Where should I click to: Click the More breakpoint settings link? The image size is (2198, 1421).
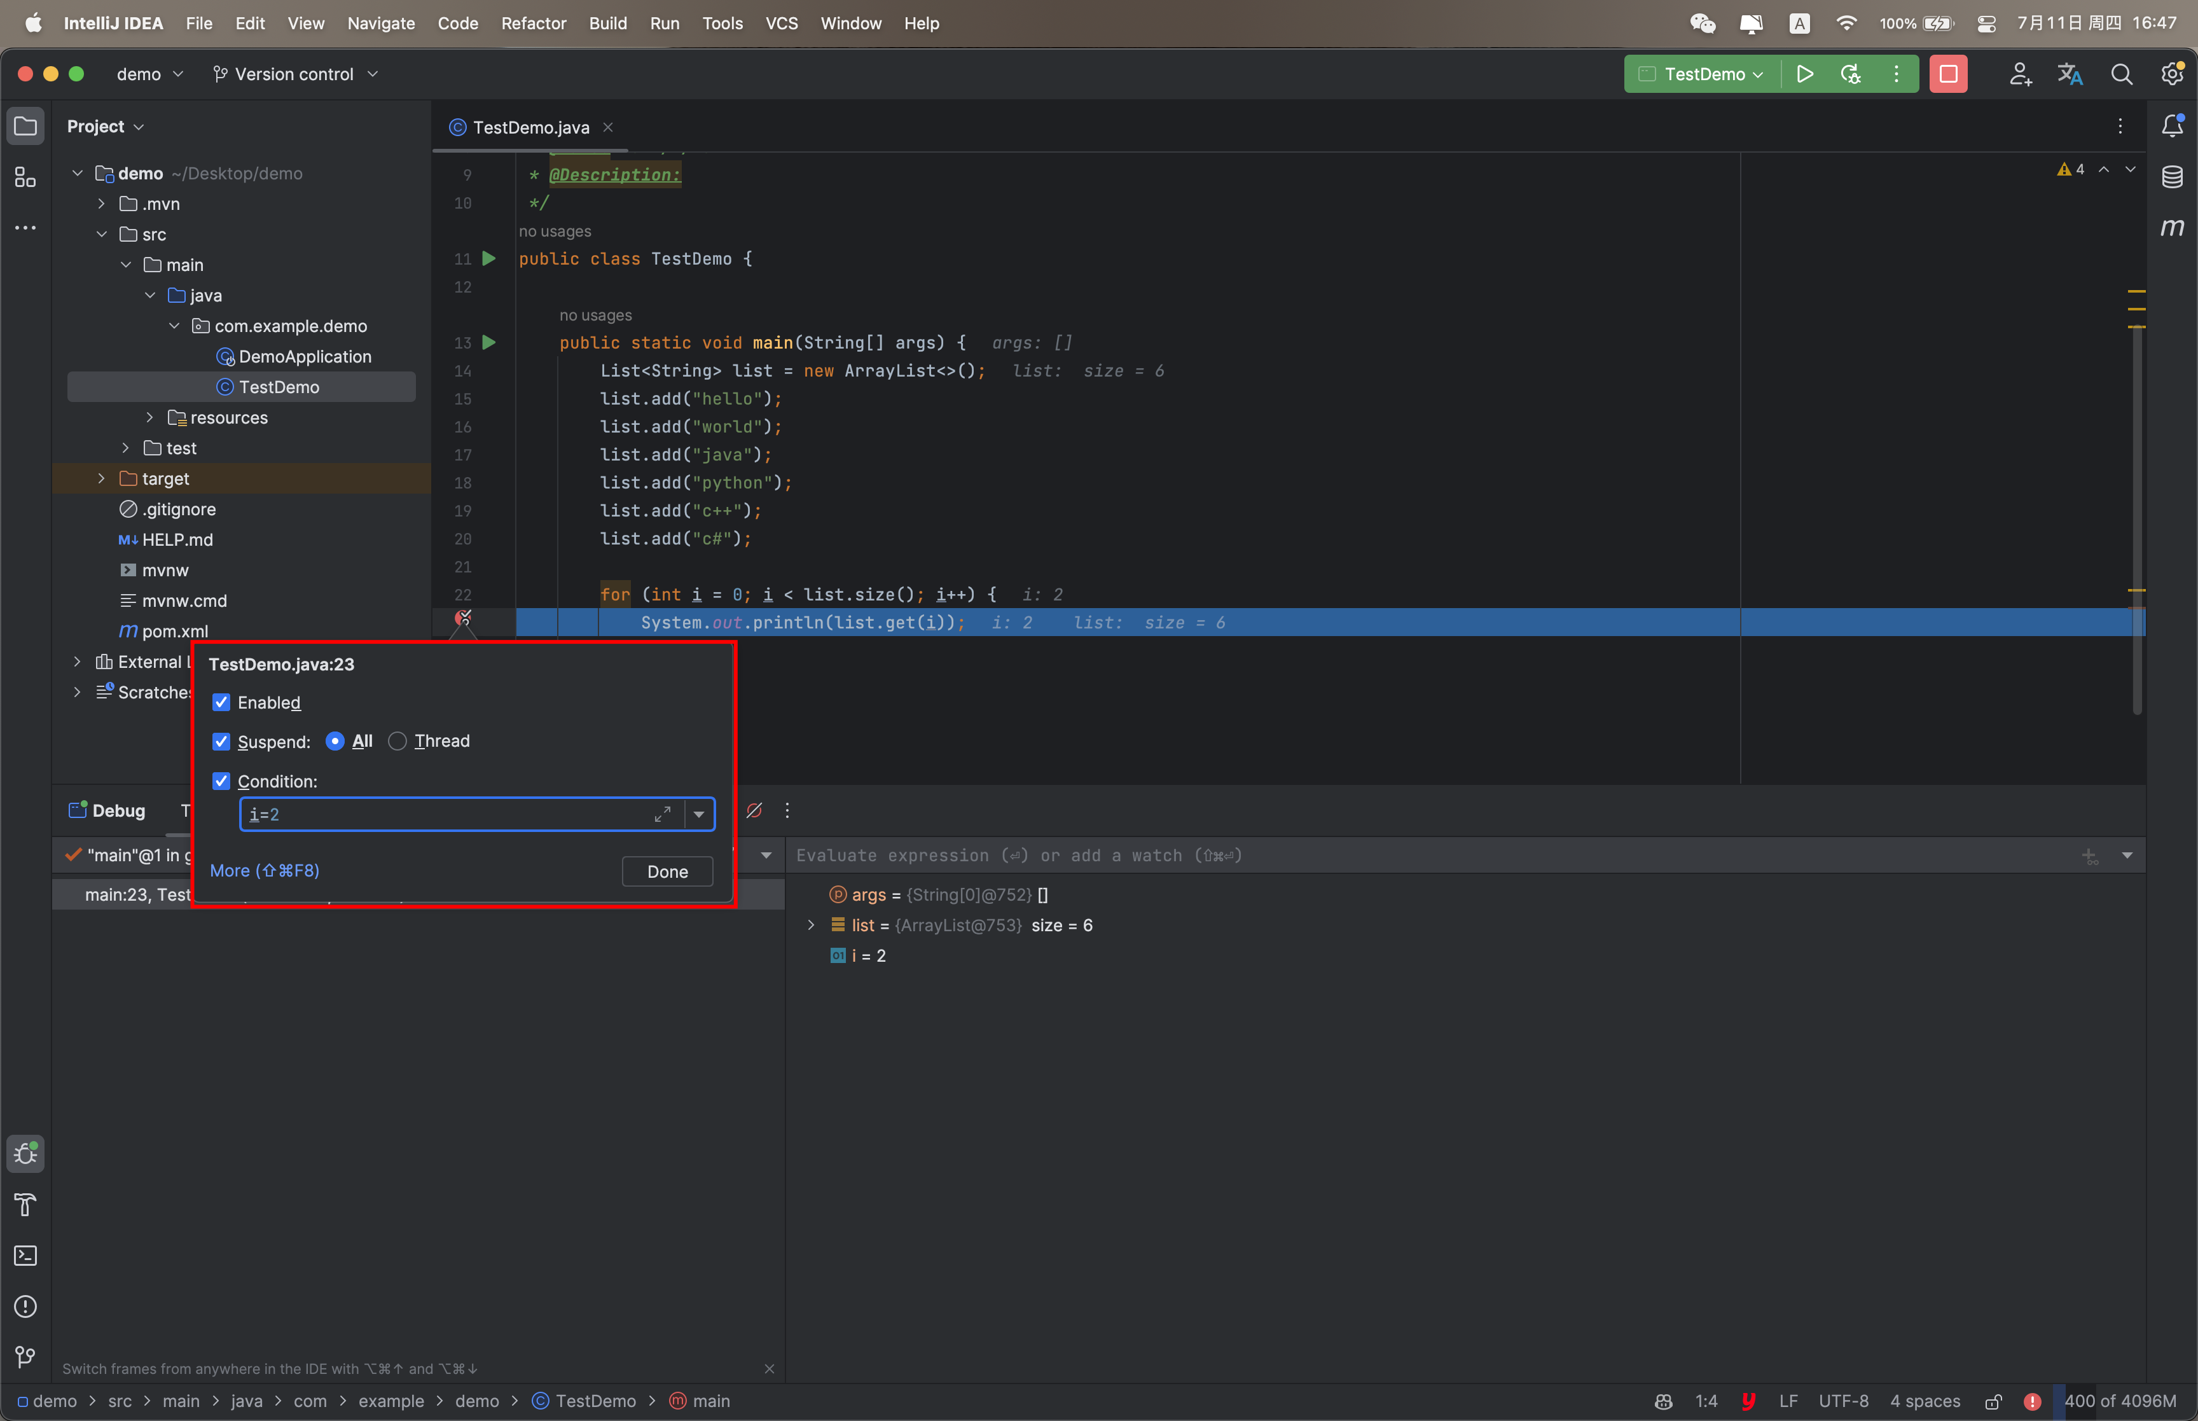coord(265,870)
